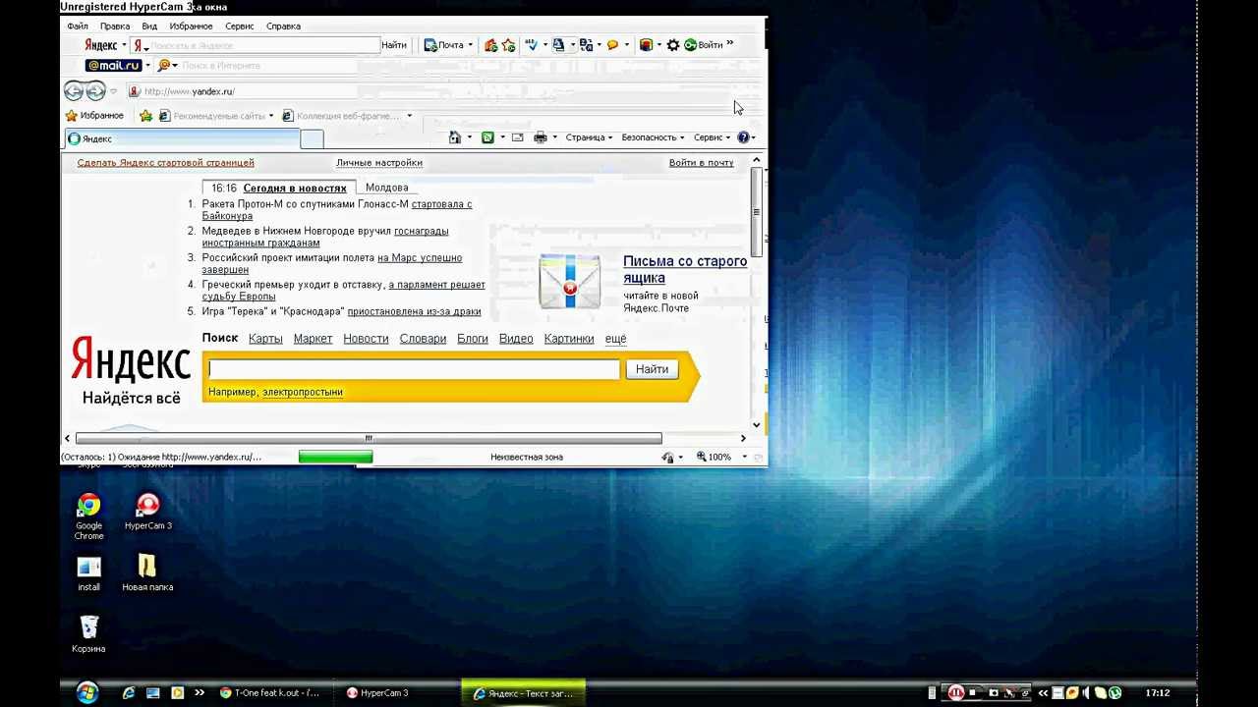
Task: Click the yellow speech bubble toolbar icon
Action: point(612,45)
